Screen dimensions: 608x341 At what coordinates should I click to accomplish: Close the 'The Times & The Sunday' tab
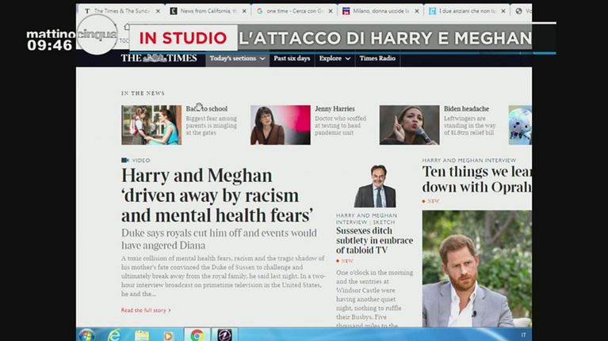tap(158, 11)
